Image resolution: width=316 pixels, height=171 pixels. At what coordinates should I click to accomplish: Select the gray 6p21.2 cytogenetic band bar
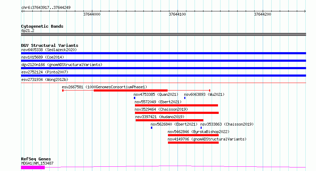tap(163, 34)
